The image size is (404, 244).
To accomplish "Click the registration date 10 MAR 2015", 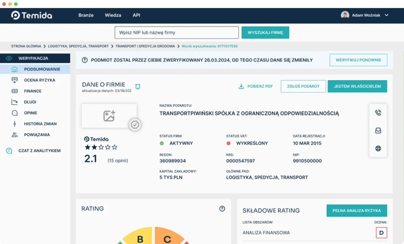I will click(x=307, y=143).
